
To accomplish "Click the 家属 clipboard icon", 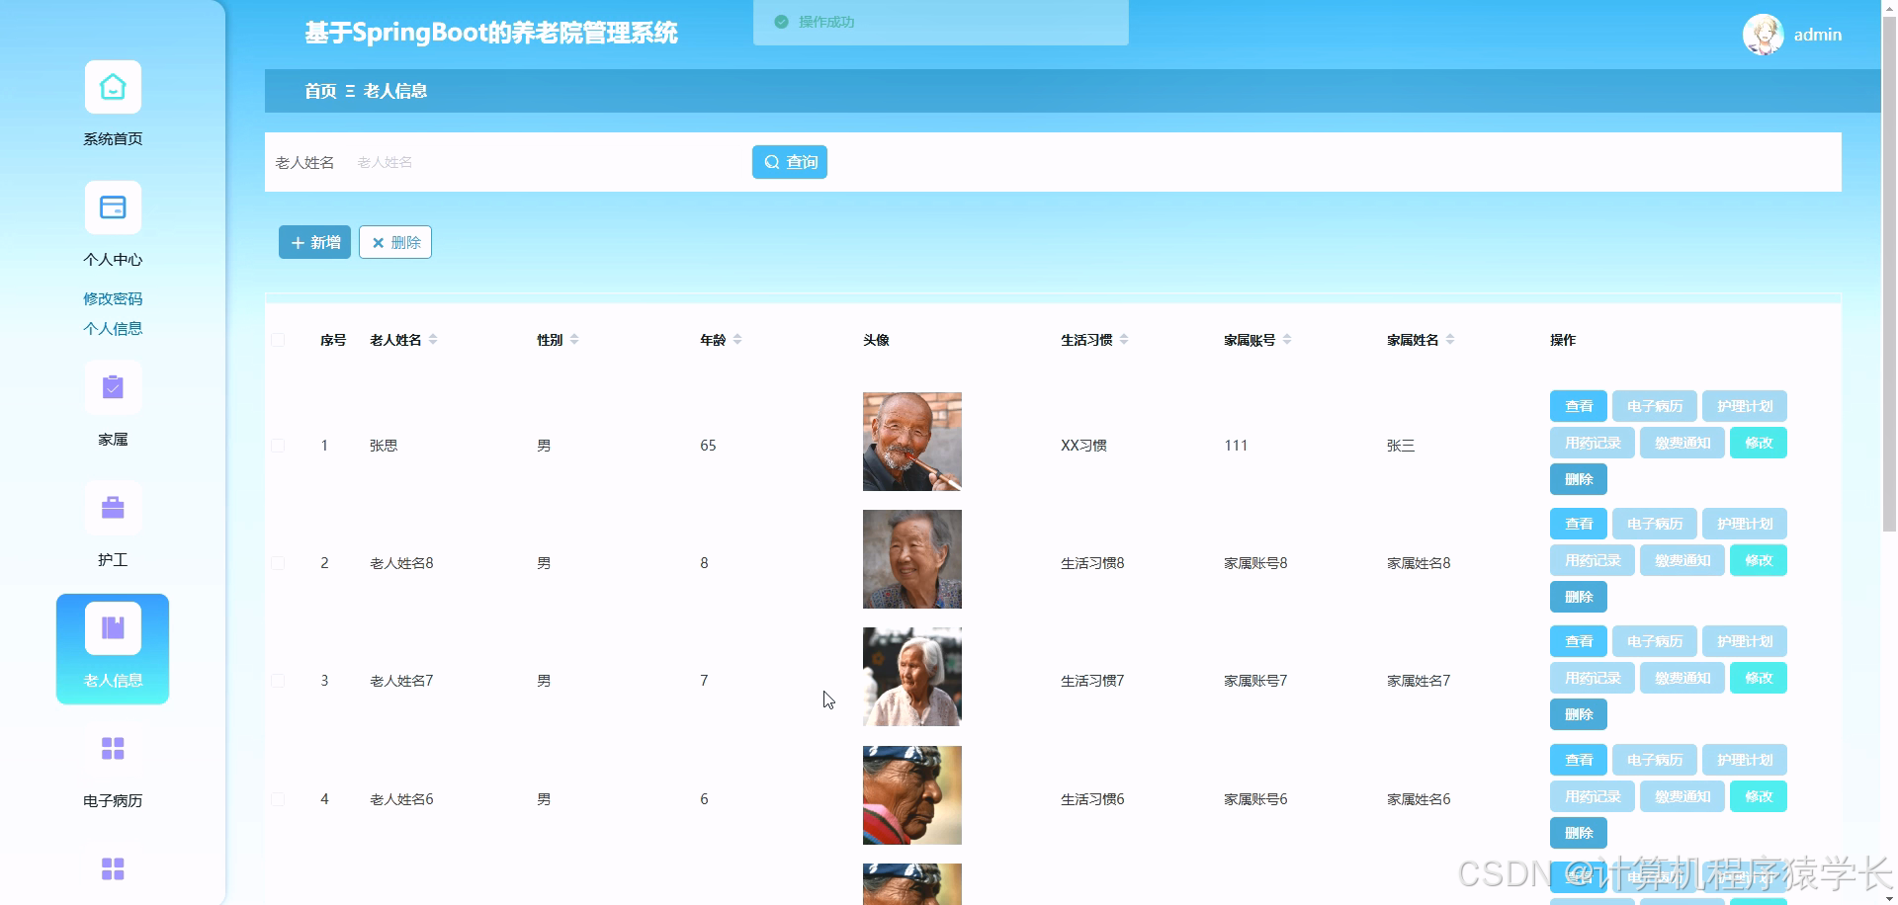I will click(x=112, y=387).
